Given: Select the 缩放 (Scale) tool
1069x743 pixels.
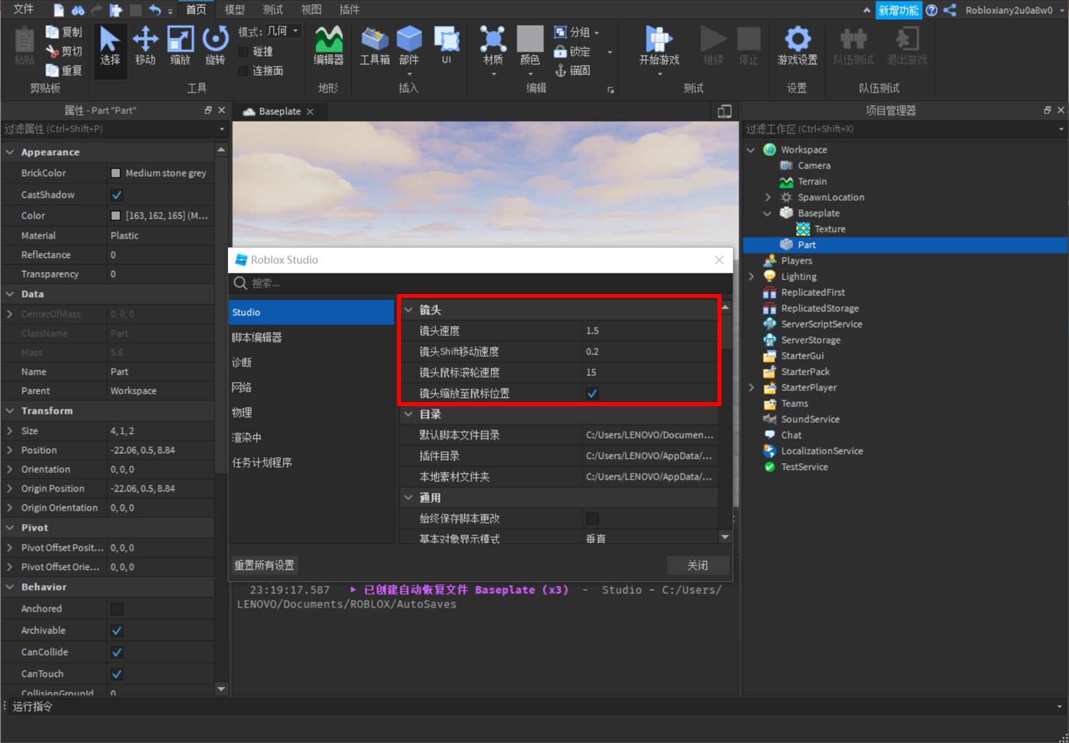Looking at the screenshot, I should click(x=180, y=45).
